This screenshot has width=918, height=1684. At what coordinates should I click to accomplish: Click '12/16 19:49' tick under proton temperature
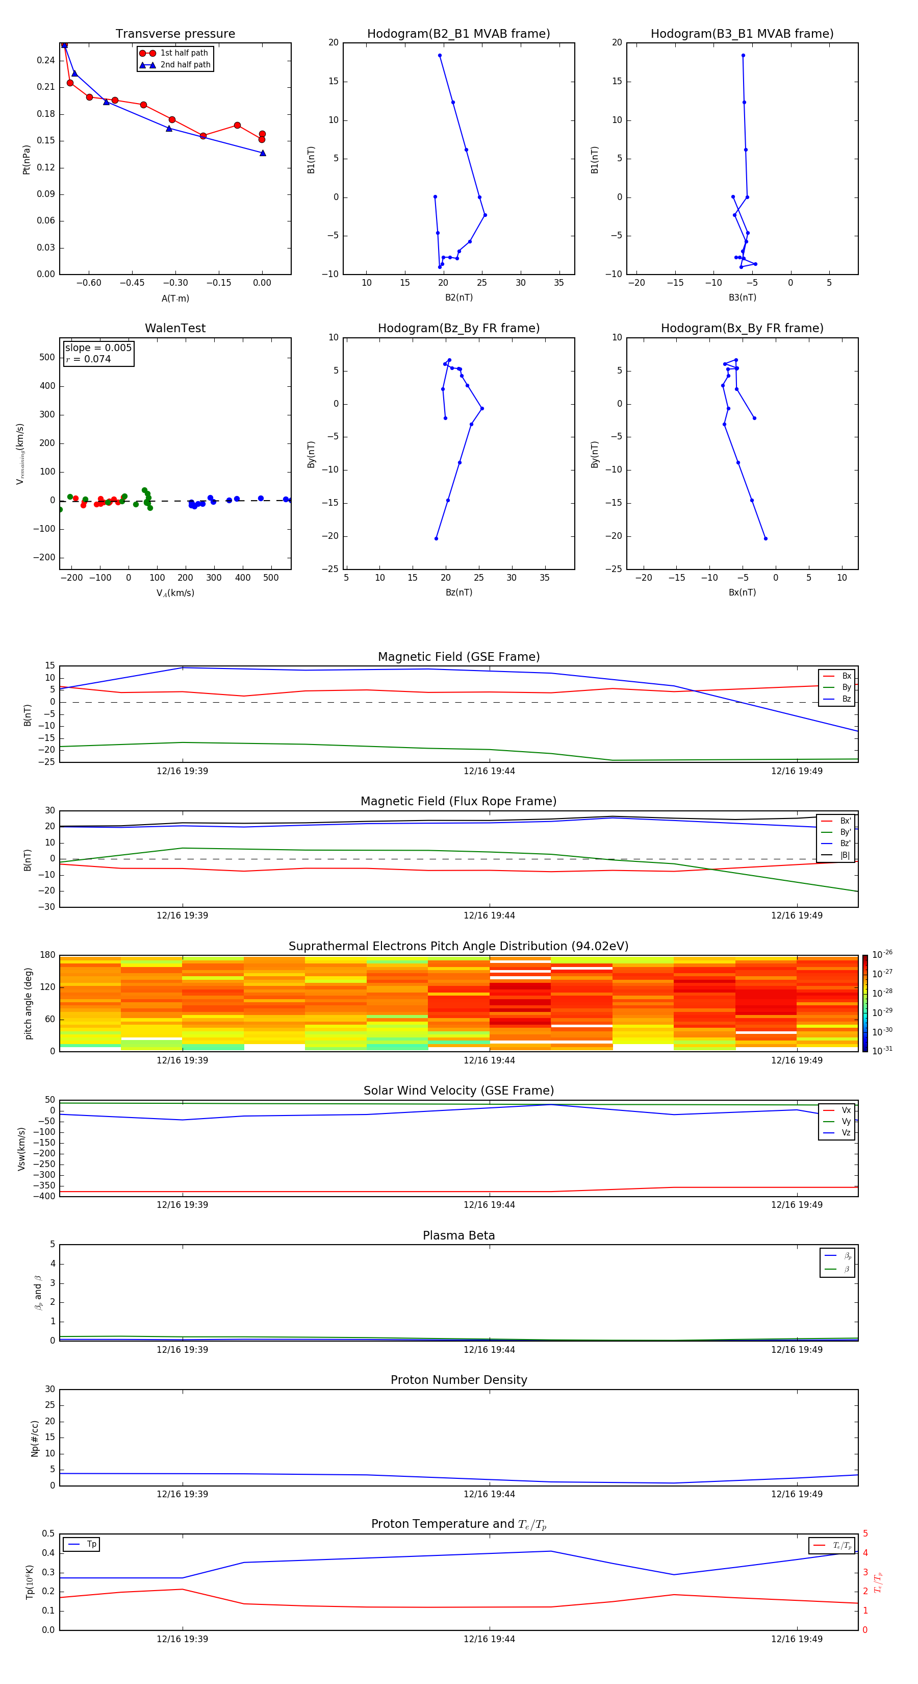797,1639
